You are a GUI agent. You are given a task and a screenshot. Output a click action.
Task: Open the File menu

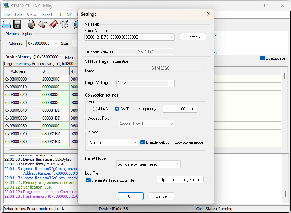click(7, 15)
